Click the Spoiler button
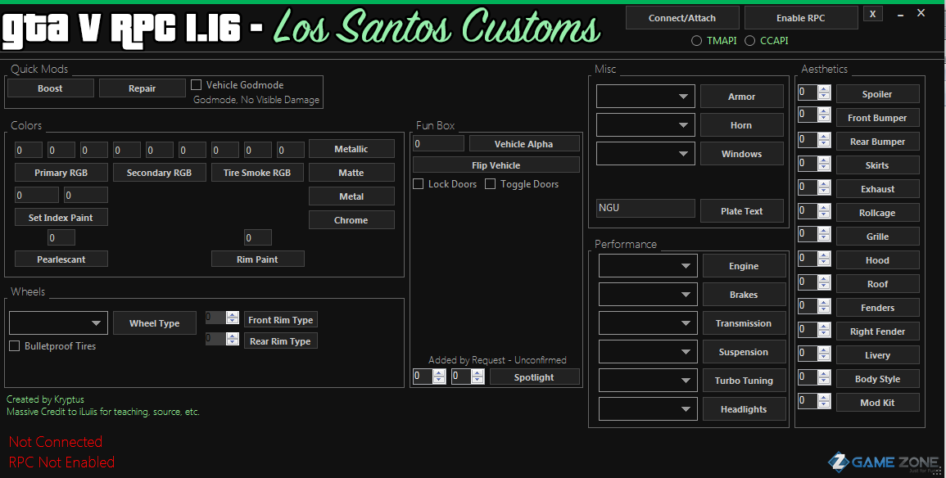The width and height of the screenshot is (946, 478). coord(877,94)
